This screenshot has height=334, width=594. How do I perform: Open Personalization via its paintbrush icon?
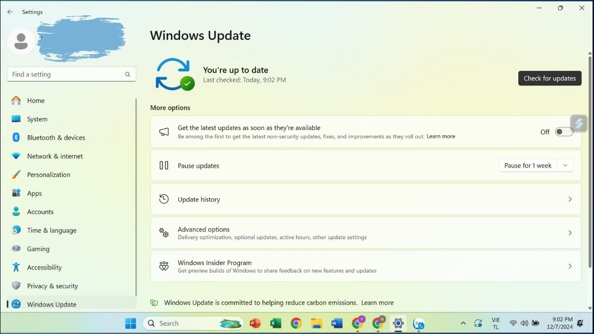pos(16,175)
